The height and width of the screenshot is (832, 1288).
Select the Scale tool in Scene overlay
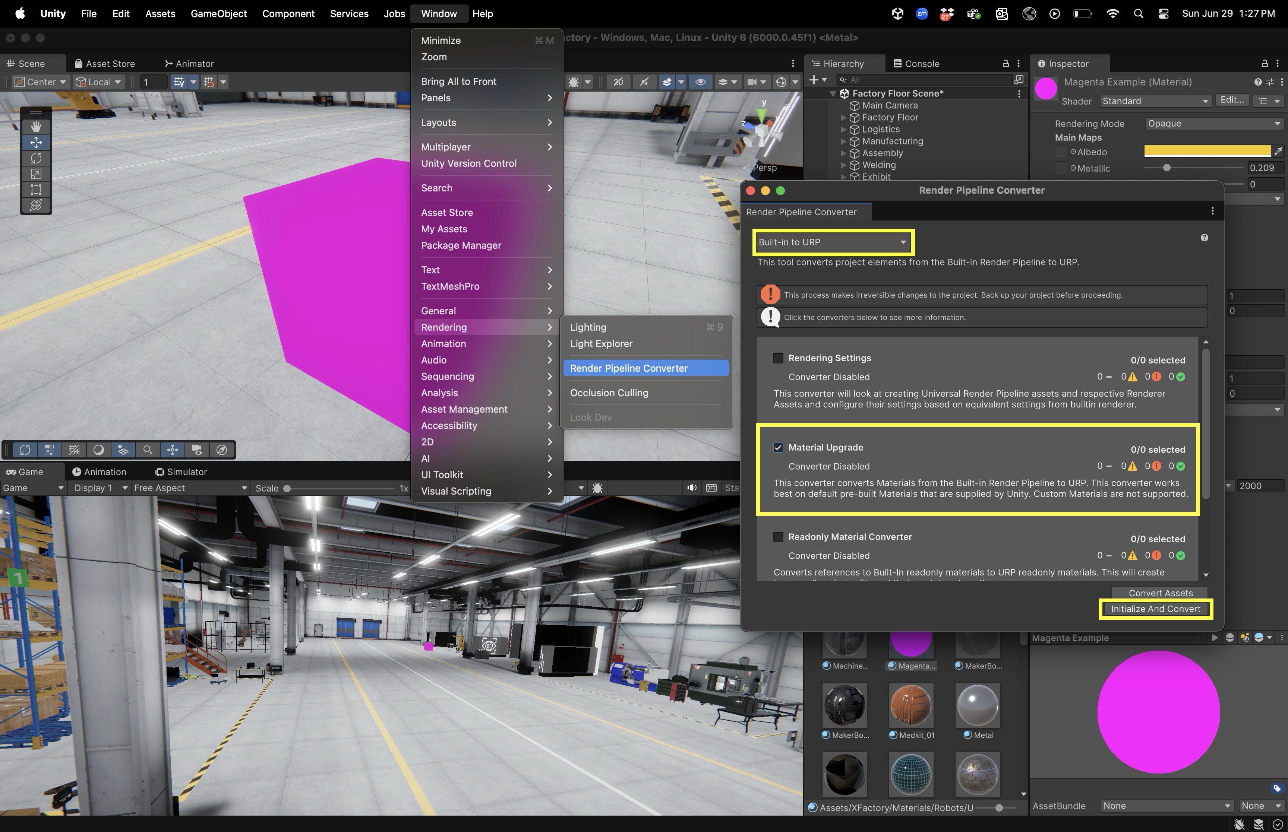point(36,174)
